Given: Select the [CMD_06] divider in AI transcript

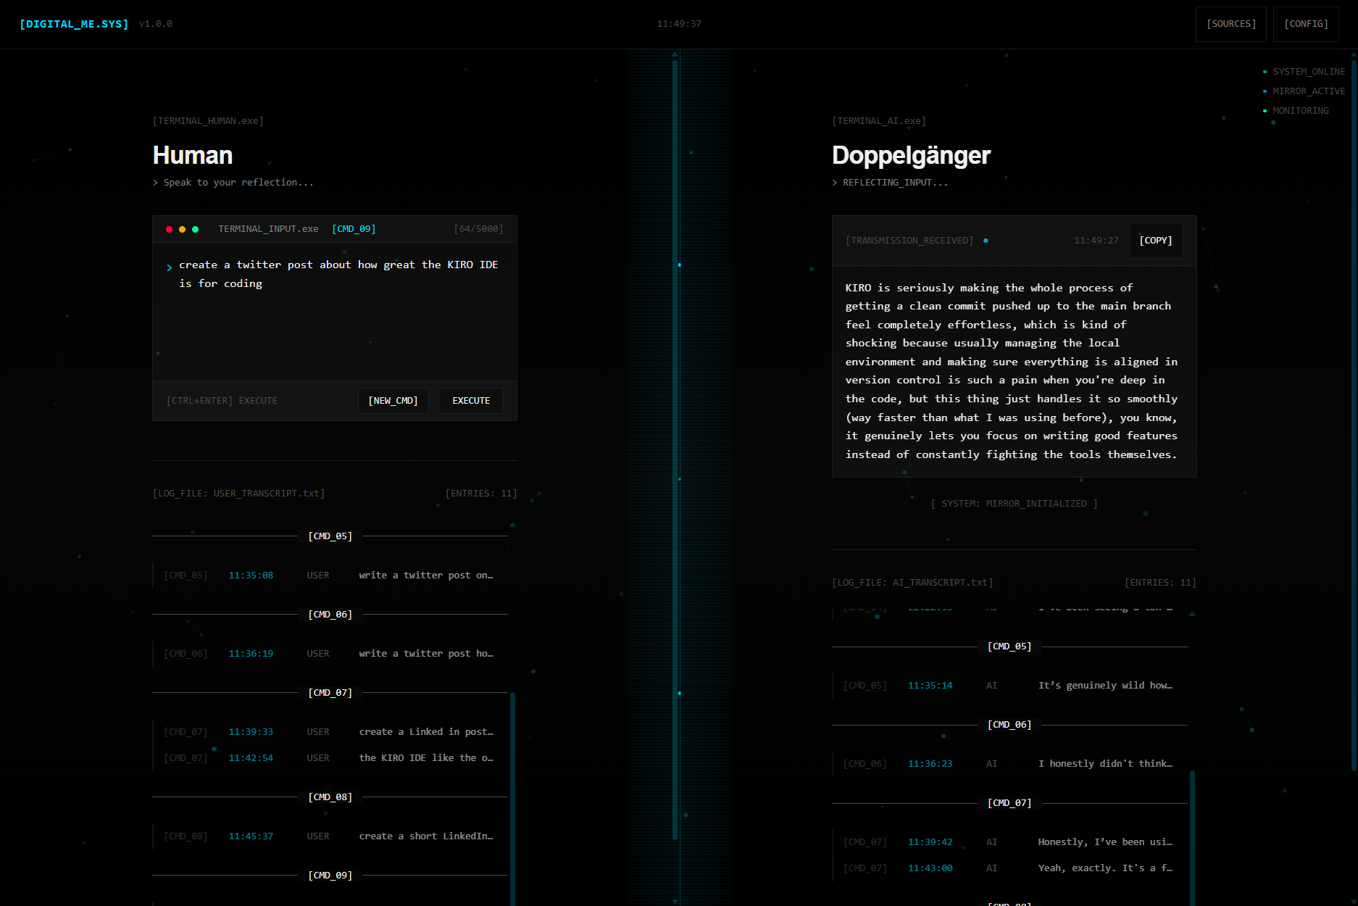Looking at the screenshot, I should point(1009,725).
